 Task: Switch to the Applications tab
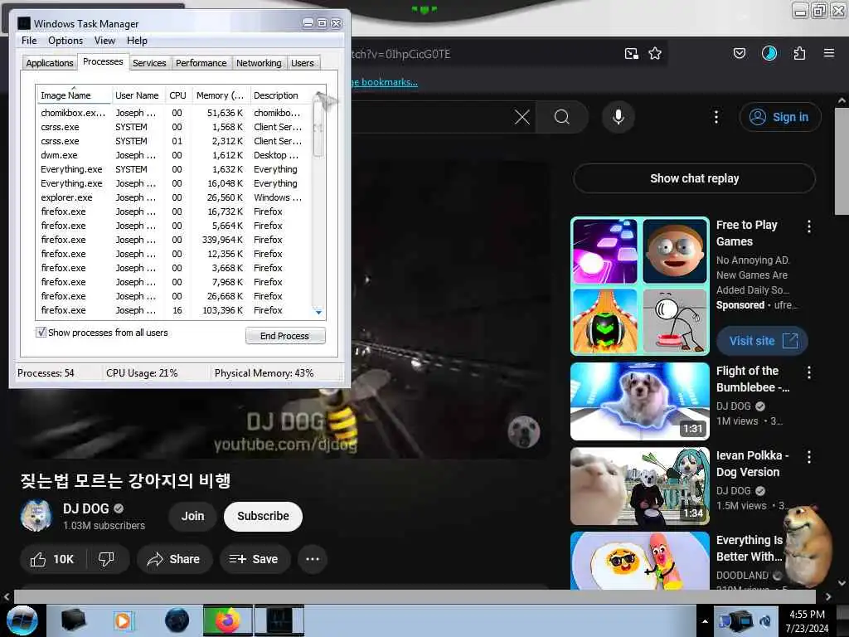pyautogui.click(x=49, y=63)
